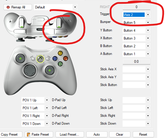Click the Xbox guide button on controller image
The image size is (165, 138).
click(40, 59)
